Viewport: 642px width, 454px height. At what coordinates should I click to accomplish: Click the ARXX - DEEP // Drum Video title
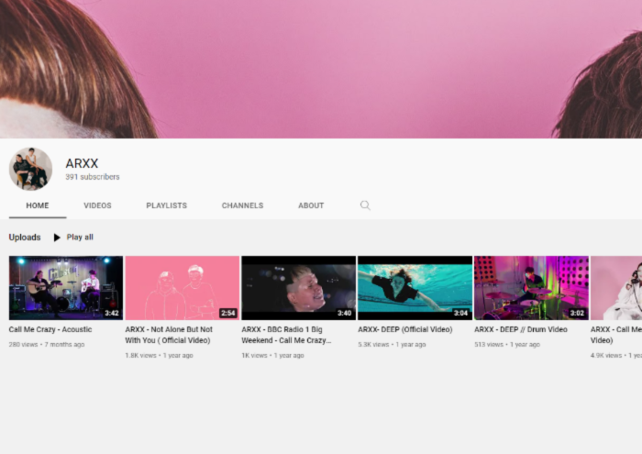521,329
